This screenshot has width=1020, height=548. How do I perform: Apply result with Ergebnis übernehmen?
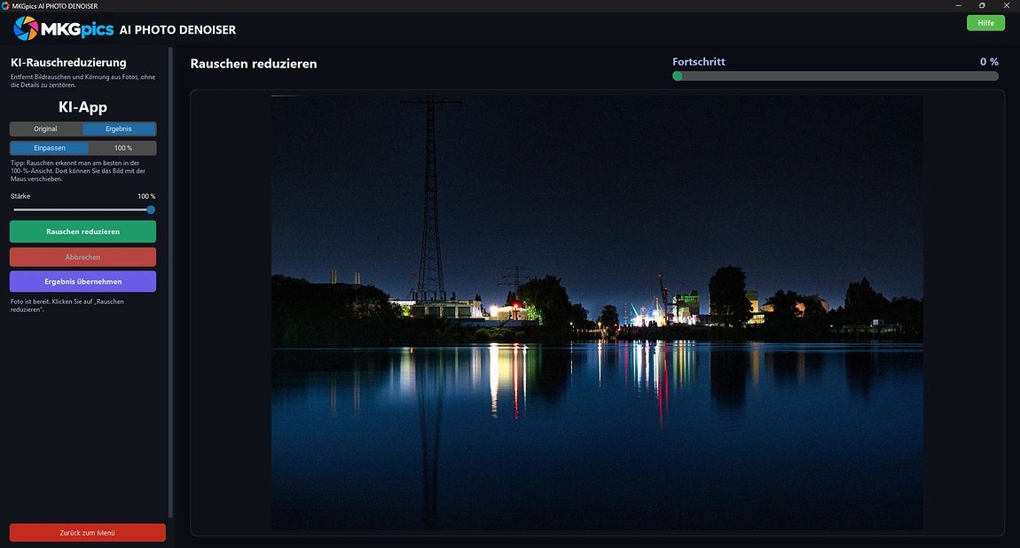click(x=82, y=281)
